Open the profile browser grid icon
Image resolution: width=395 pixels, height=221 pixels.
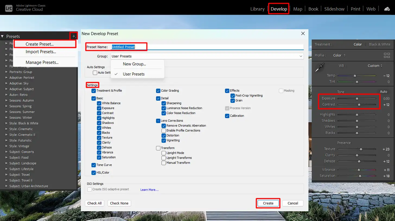pyautogui.click(x=387, y=56)
